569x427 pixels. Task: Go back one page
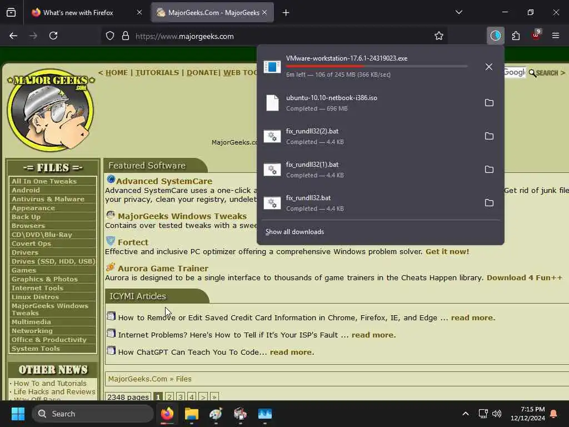point(13,36)
